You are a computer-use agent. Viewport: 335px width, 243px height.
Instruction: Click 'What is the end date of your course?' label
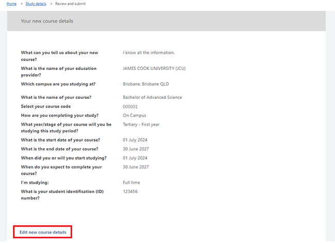tap(60, 149)
